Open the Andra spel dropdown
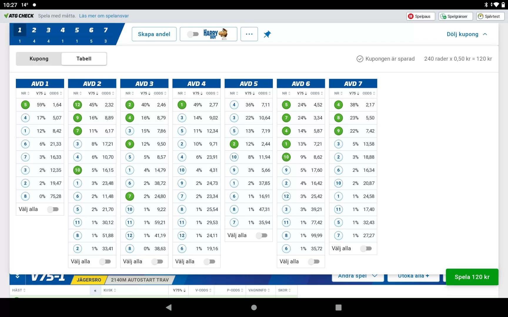 (x=358, y=276)
